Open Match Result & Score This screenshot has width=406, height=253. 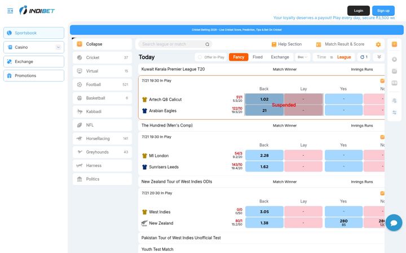340,44
